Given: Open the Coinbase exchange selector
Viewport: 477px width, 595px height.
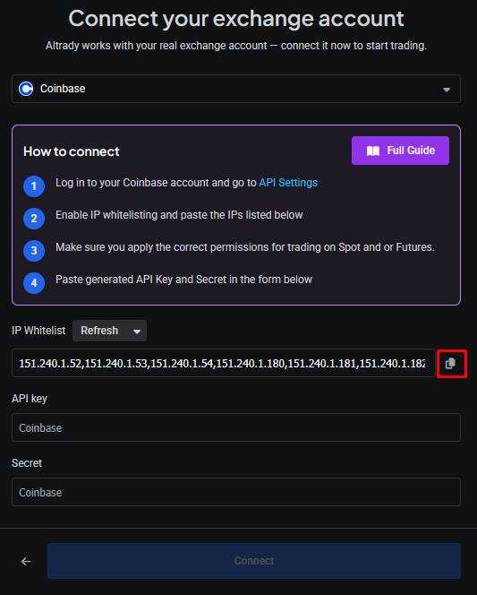Looking at the screenshot, I should point(236,89).
